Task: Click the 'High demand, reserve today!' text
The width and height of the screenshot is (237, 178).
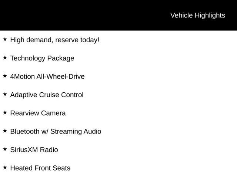Action: [55, 40]
